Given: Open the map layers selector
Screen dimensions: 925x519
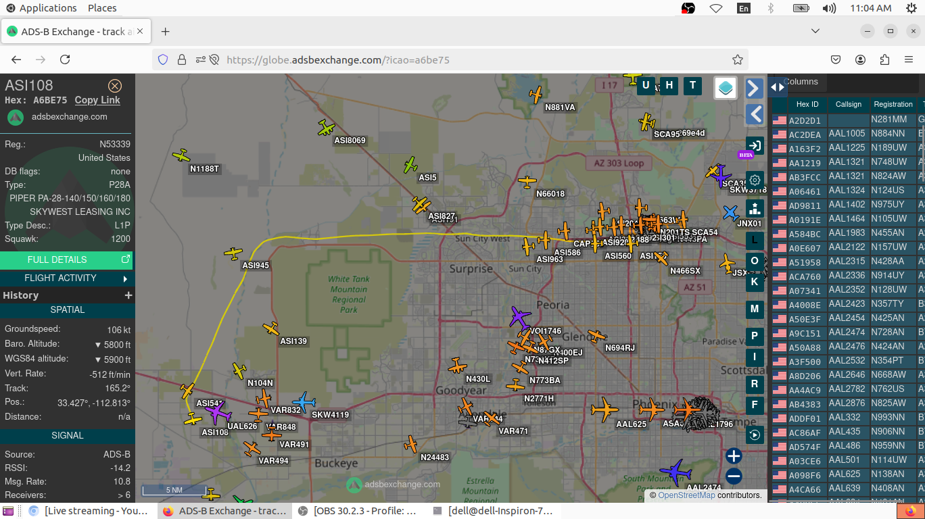Looking at the screenshot, I should tap(726, 88).
